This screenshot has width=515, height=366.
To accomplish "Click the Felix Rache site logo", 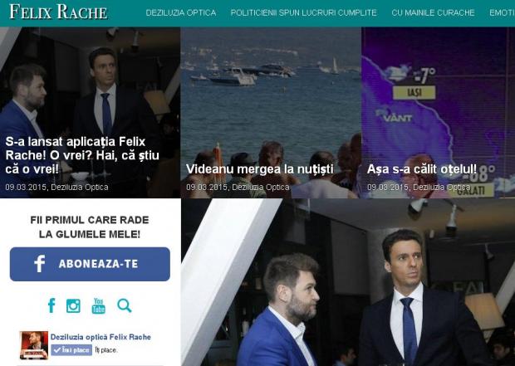I will coord(58,12).
